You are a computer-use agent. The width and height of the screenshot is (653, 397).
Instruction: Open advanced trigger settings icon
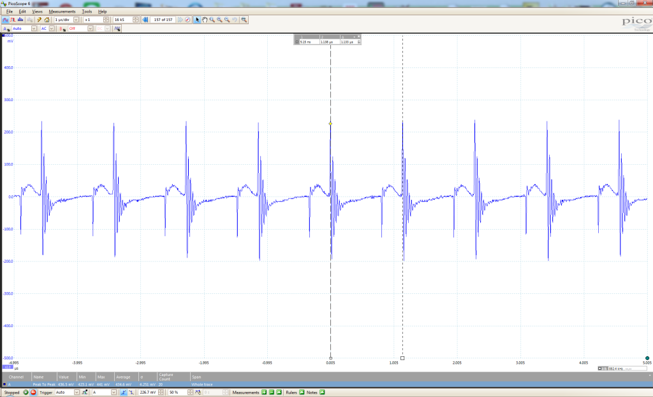[85, 392]
